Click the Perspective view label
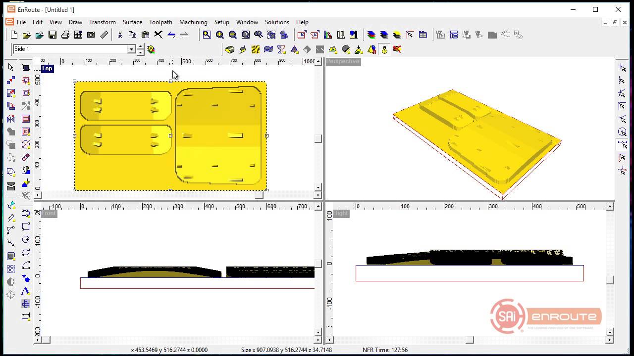Viewport: 634px width, 356px height. [343, 61]
